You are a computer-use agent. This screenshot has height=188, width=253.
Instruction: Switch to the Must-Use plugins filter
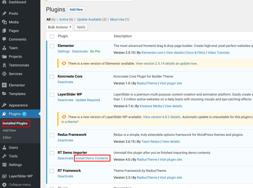(117, 20)
